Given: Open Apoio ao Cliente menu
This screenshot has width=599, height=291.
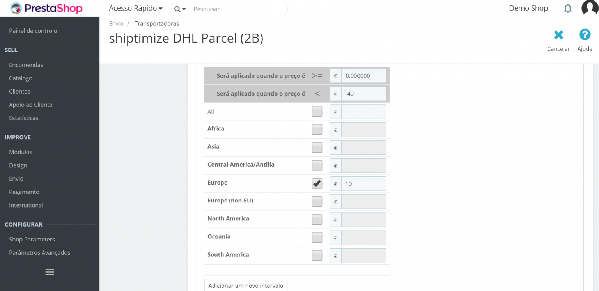Looking at the screenshot, I should (x=31, y=105).
